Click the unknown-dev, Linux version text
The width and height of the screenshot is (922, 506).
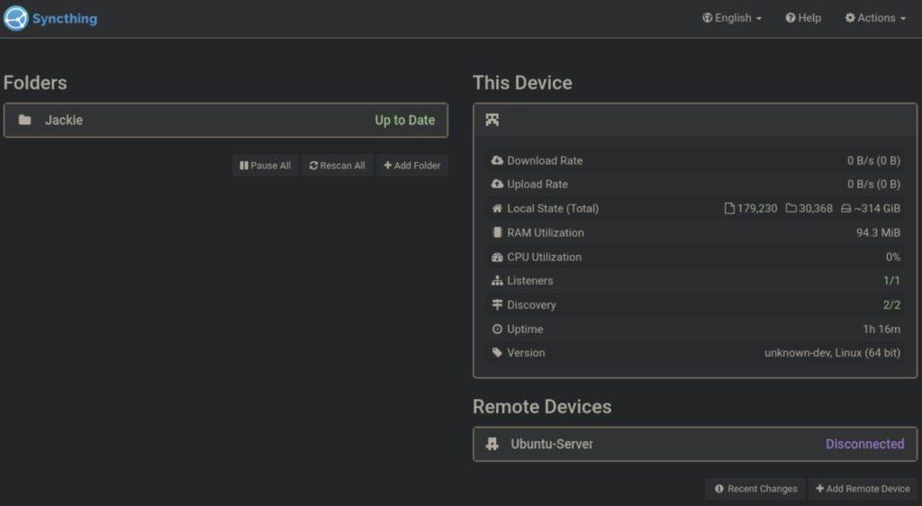tap(832, 353)
